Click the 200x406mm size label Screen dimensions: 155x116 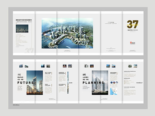(x=16, y=105)
